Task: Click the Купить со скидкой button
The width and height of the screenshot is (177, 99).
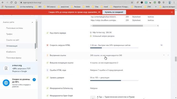Action: 114,12
